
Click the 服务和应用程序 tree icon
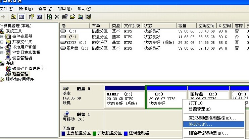click(2, 79)
